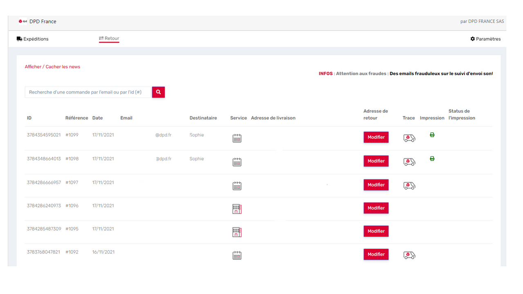Open the Expéditions tab
Image resolution: width=523 pixels, height=294 pixels.
tap(33, 39)
